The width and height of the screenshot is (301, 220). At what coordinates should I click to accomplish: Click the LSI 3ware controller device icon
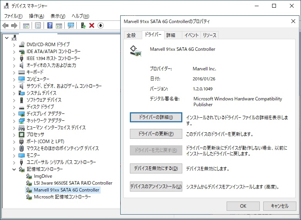29,183
